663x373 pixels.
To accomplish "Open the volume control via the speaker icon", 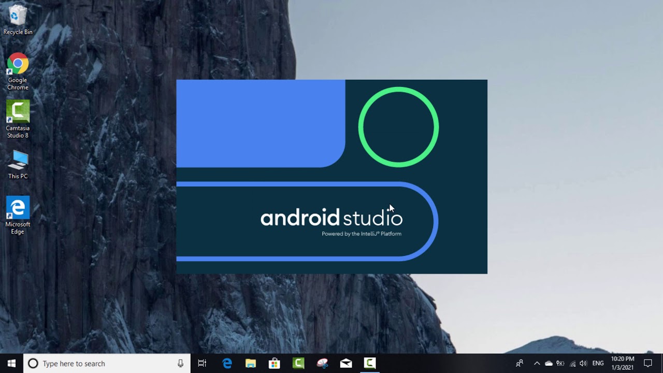I will (583, 363).
